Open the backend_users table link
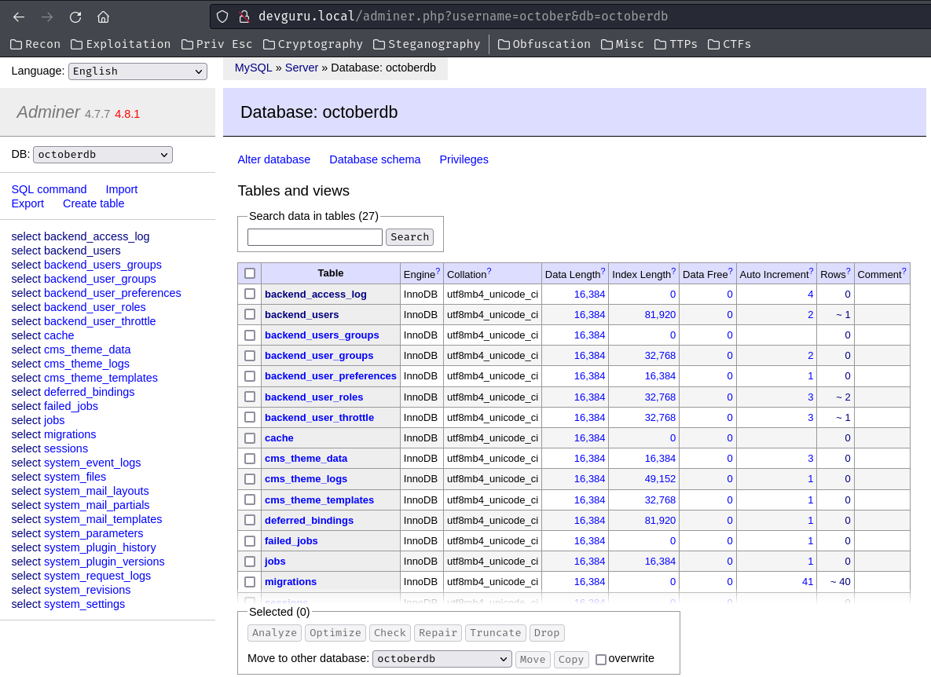931x677 pixels. click(302, 314)
